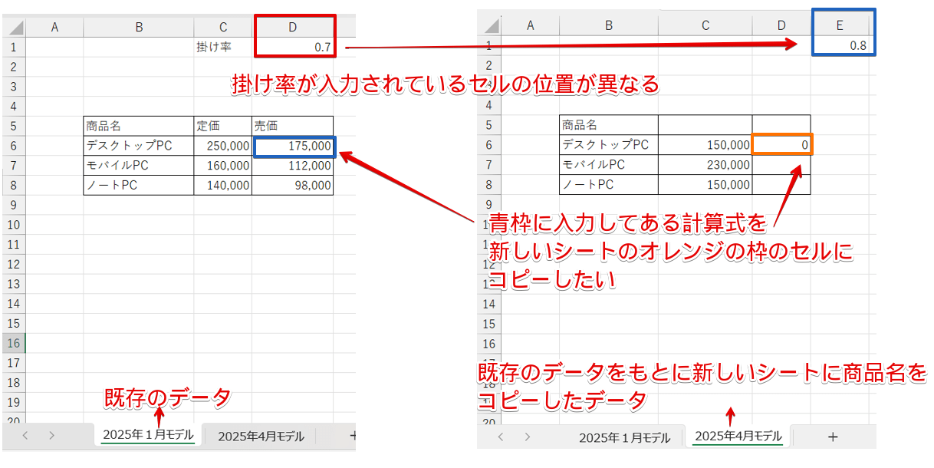Click the 定価 header cell

(x=222, y=126)
